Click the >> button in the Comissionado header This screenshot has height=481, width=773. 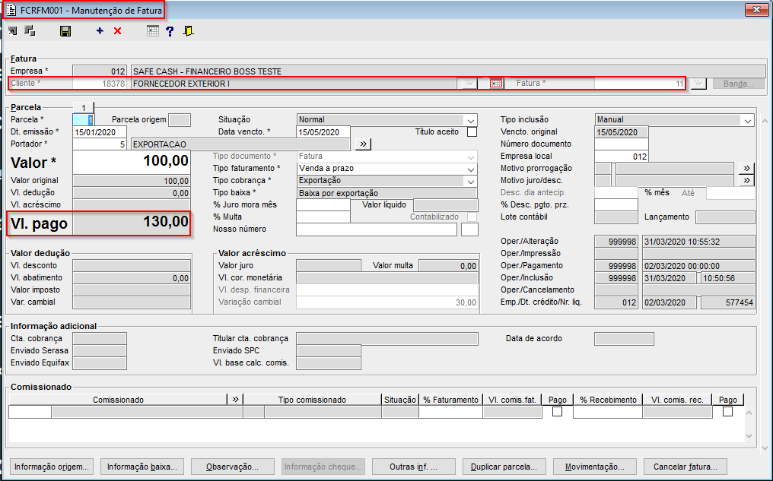pos(235,399)
